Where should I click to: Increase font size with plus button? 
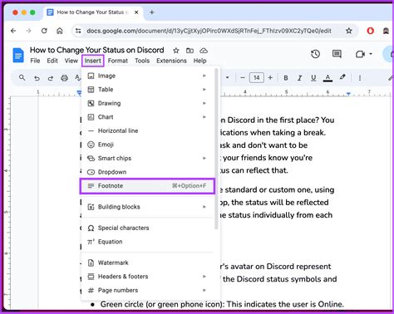[270, 78]
